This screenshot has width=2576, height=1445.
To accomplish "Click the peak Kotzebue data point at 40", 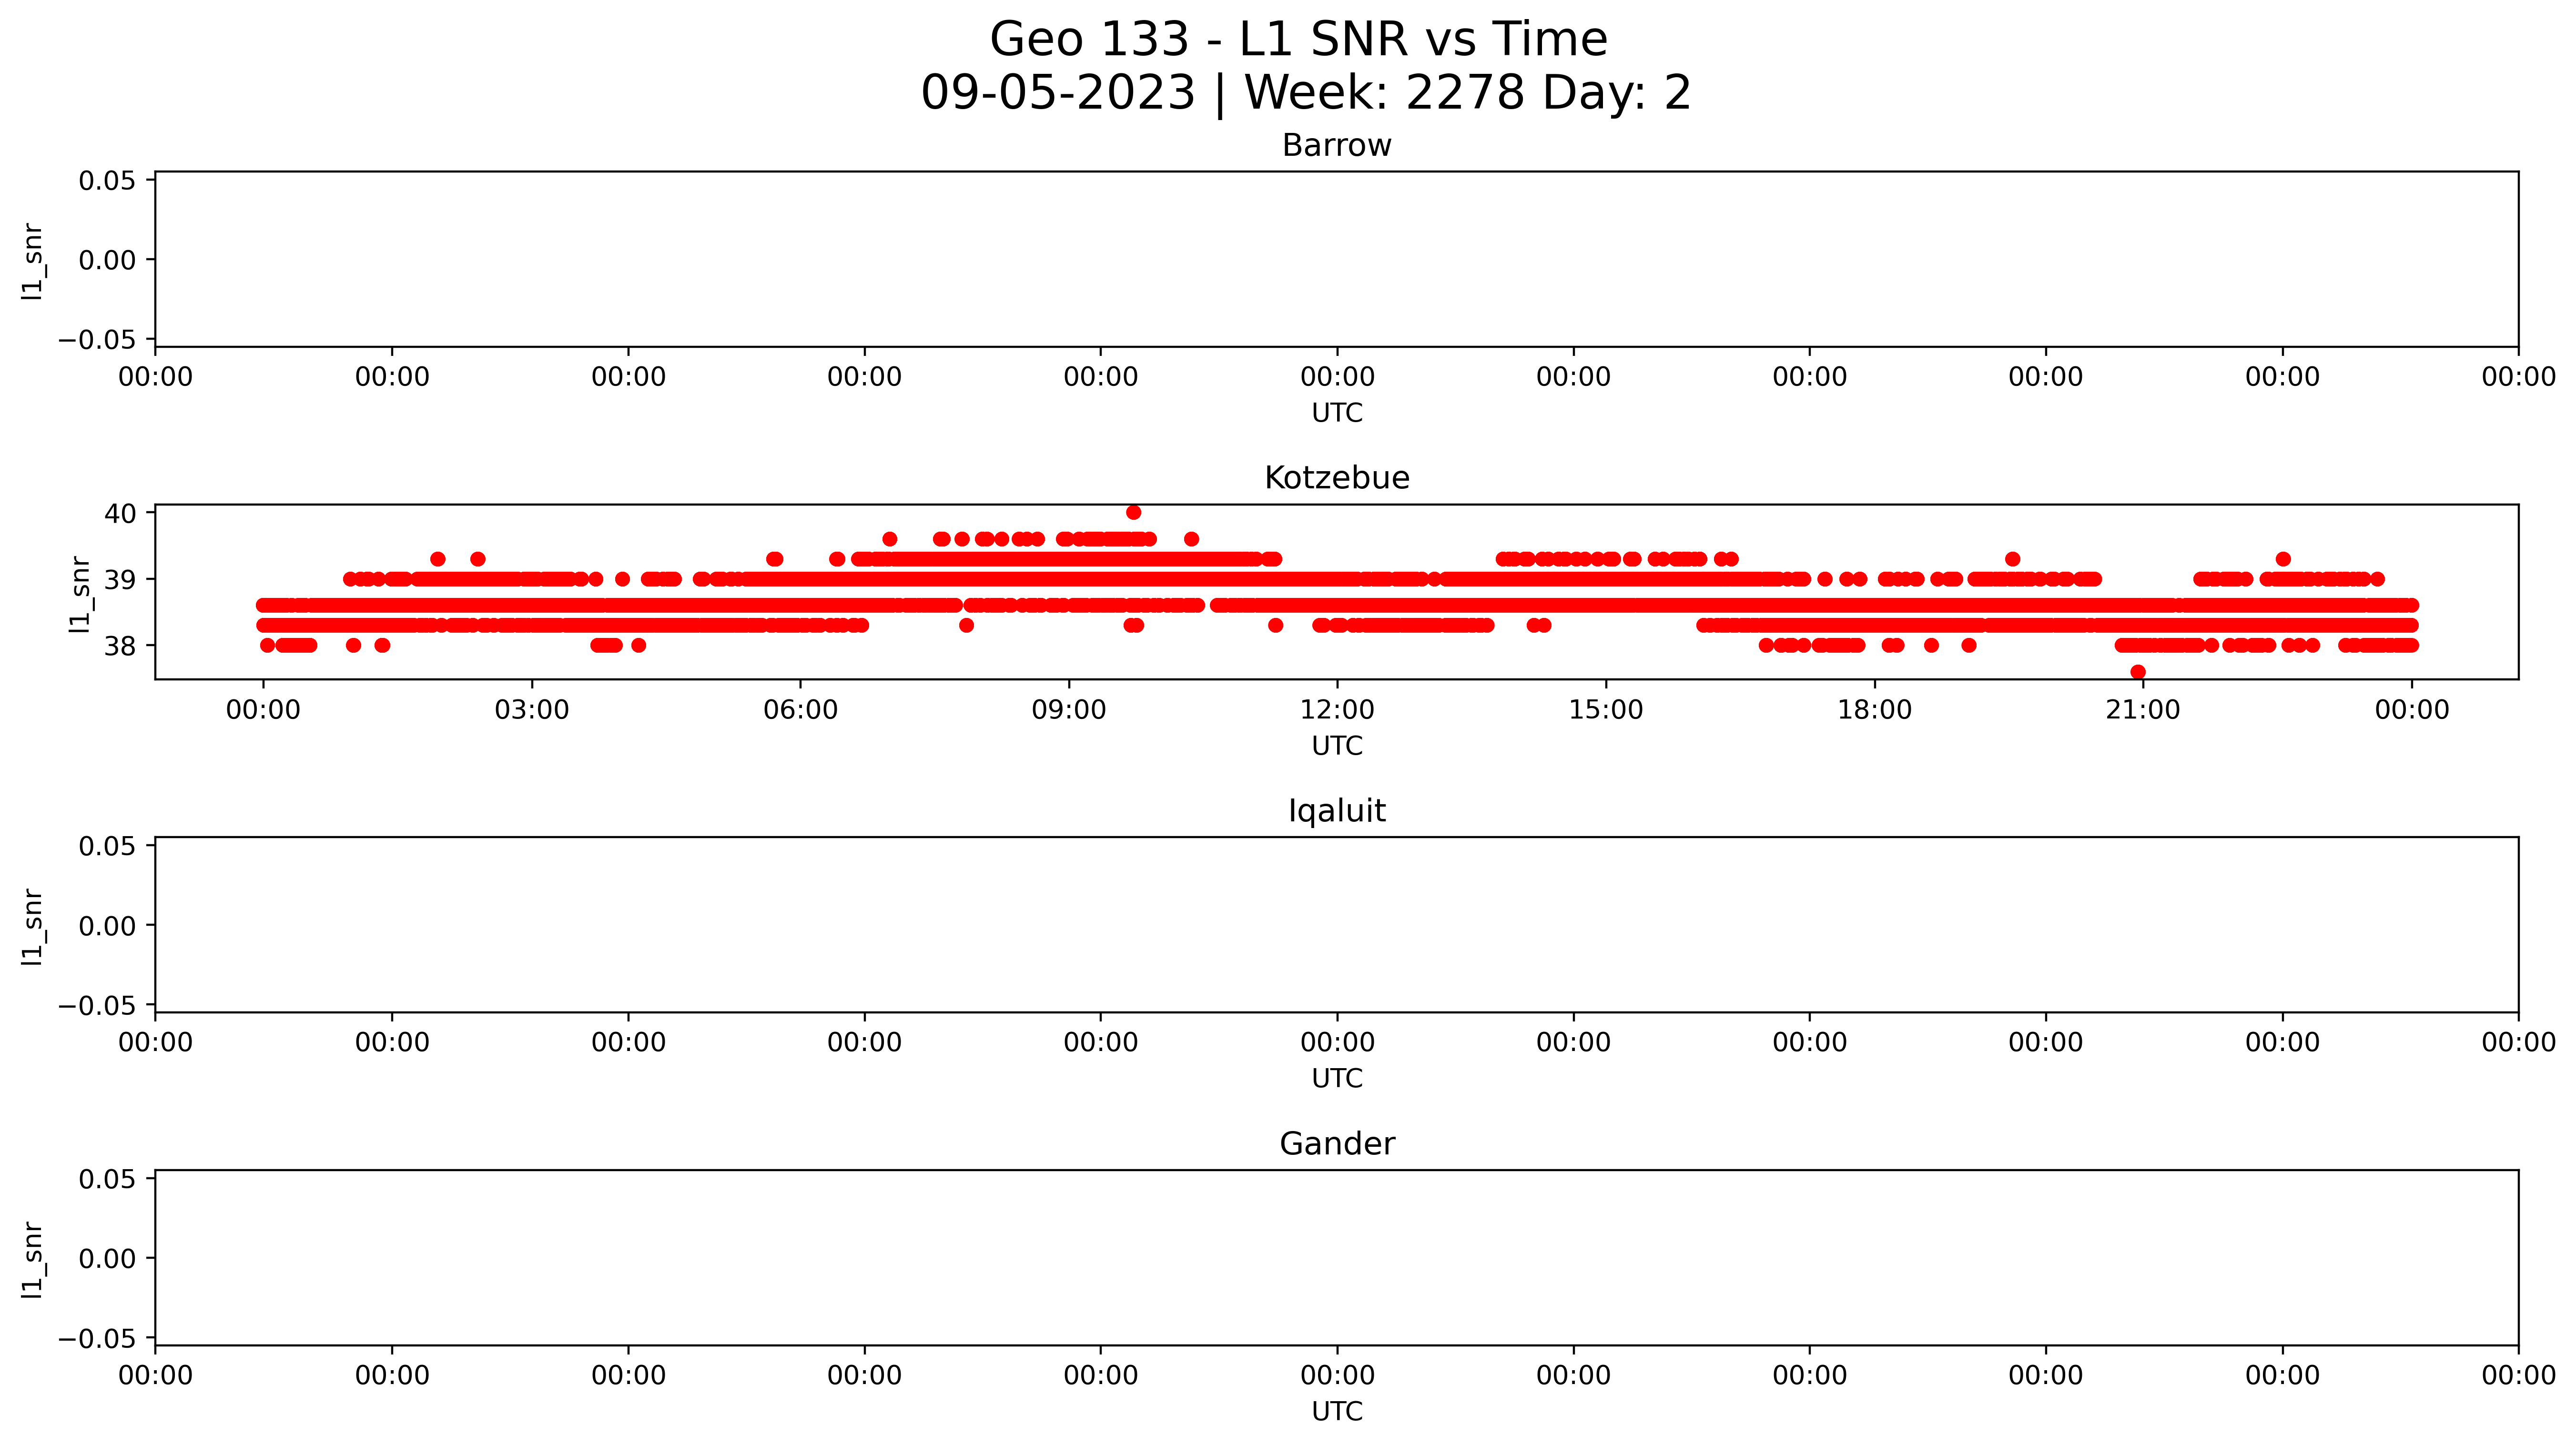I will [1133, 513].
